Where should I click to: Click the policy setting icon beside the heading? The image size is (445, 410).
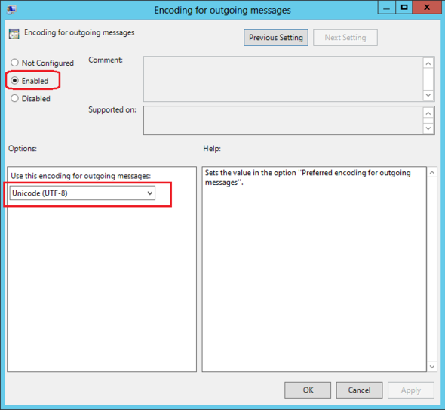tap(14, 33)
